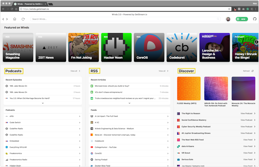Click the Daring Fireball star icon
This screenshot has height=167, width=259.
click(92, 160)
